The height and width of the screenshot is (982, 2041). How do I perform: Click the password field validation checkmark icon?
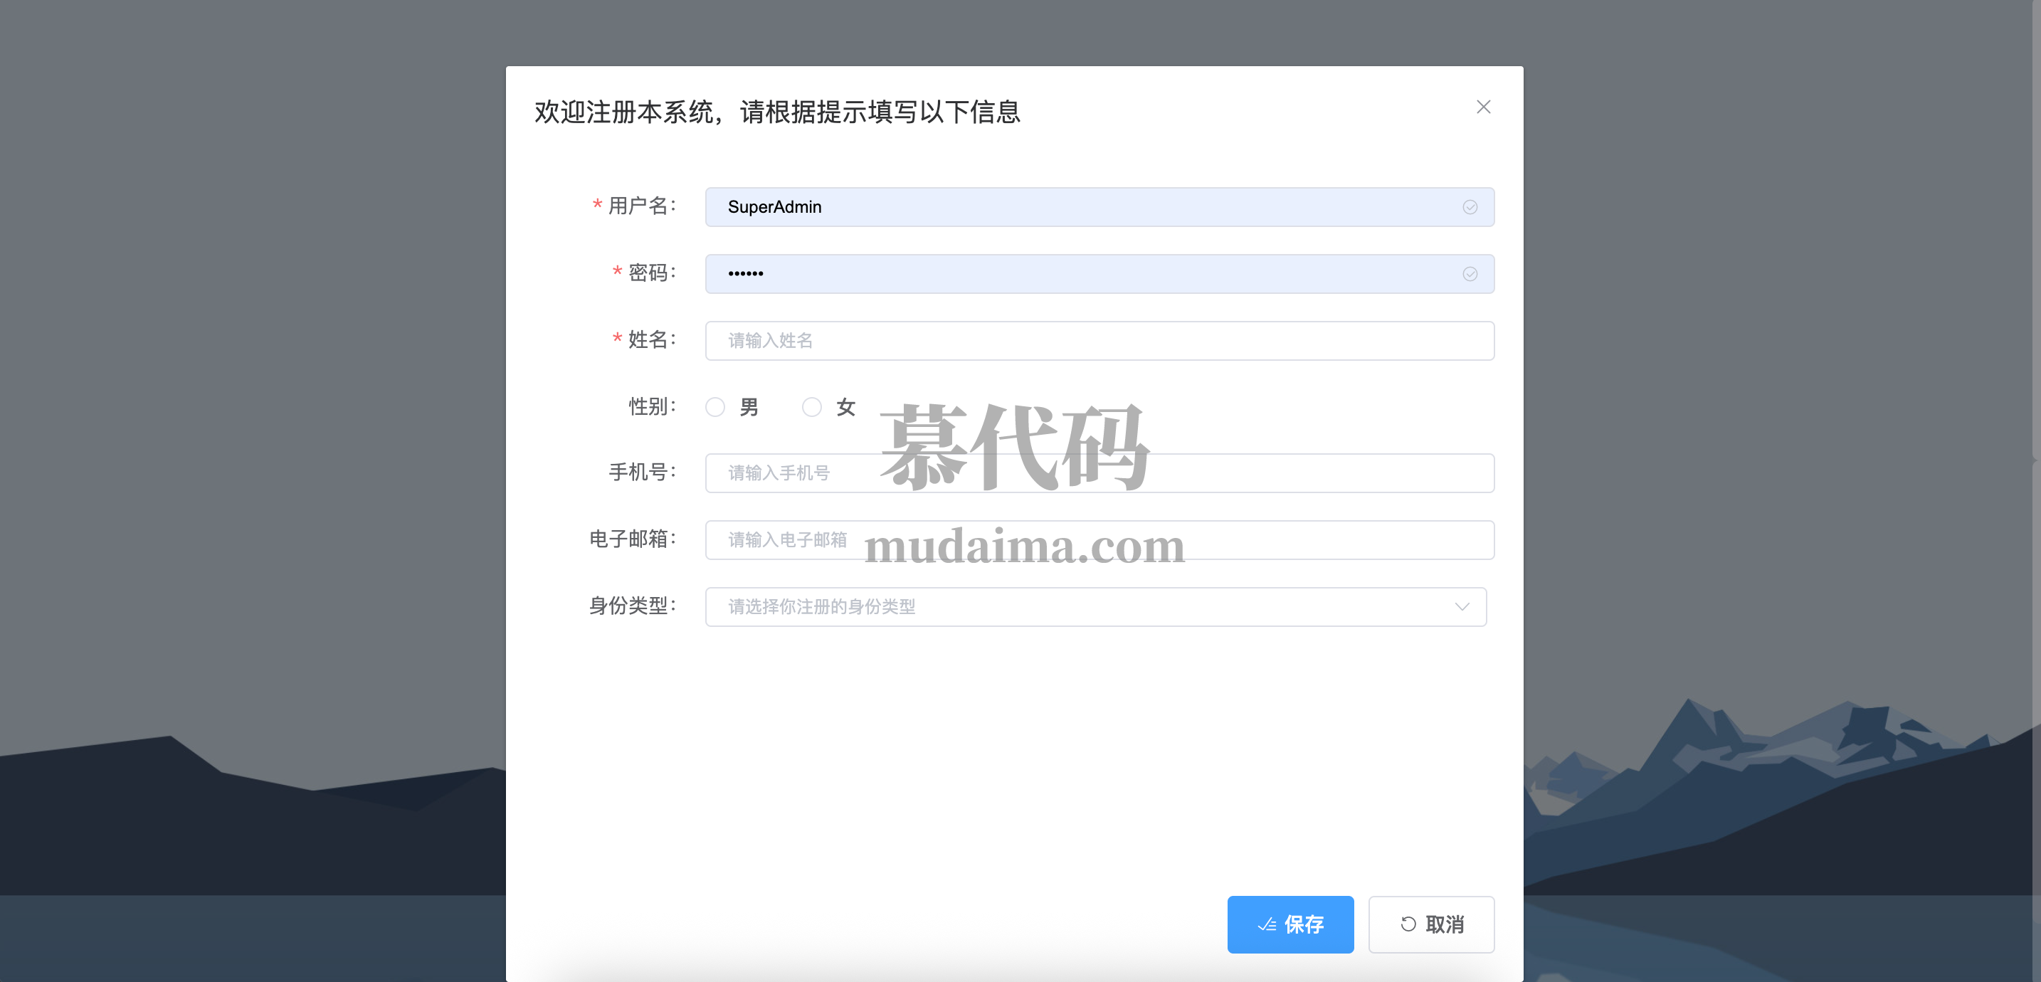(1469, 273)
